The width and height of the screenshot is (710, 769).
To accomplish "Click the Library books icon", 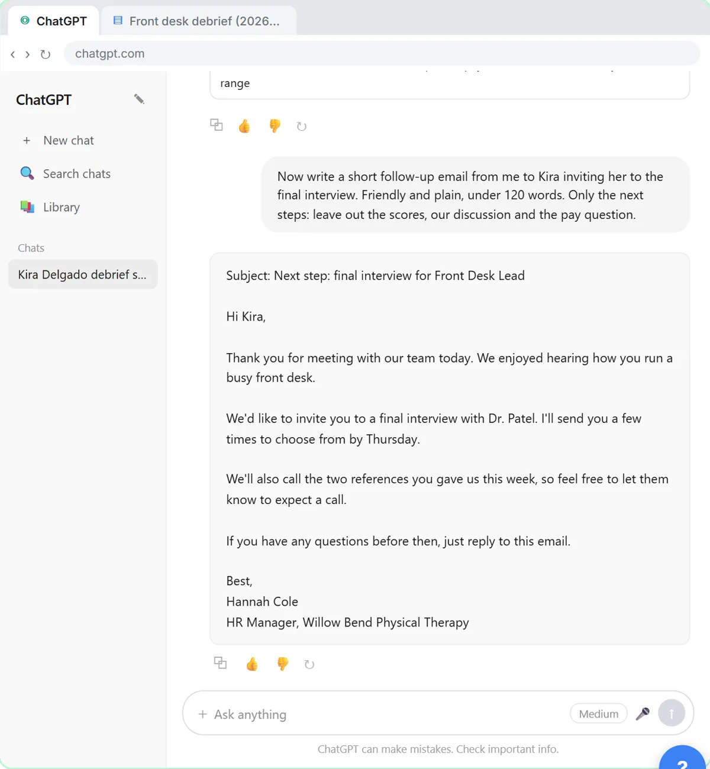I will [x=27, y=207].
